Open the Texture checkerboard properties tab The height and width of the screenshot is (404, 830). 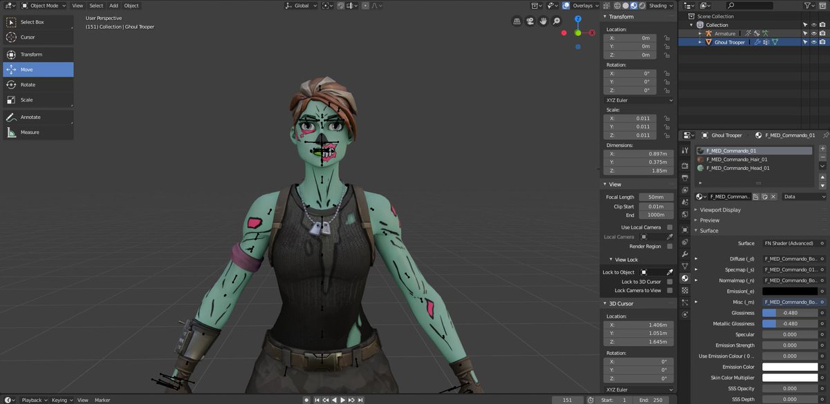coord(685,290)
